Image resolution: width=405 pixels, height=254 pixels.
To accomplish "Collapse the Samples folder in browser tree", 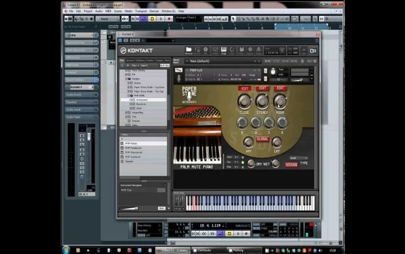I will tap(126, 79).
